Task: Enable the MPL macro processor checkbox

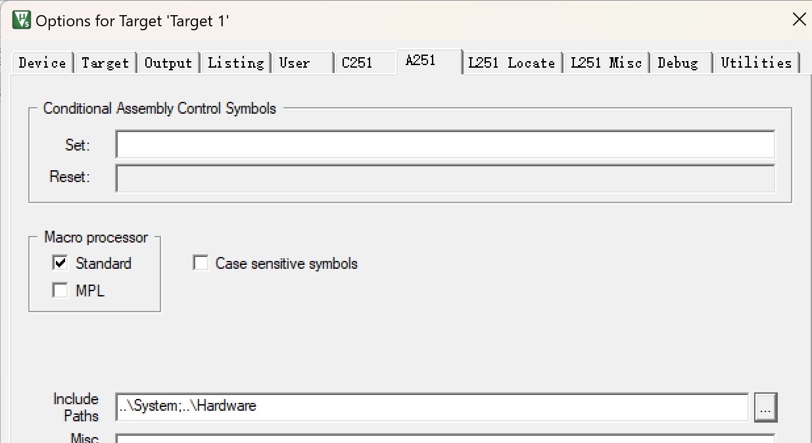Action: tap(60, 291)
